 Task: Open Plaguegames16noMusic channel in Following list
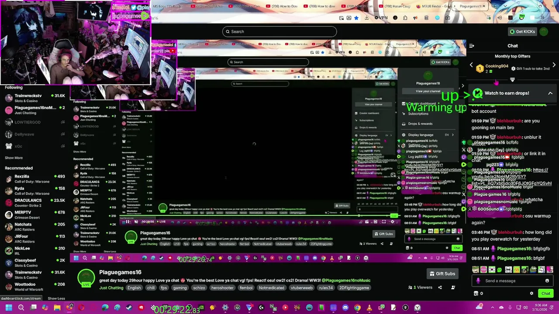pyautogui.click(x=34, y=110)
